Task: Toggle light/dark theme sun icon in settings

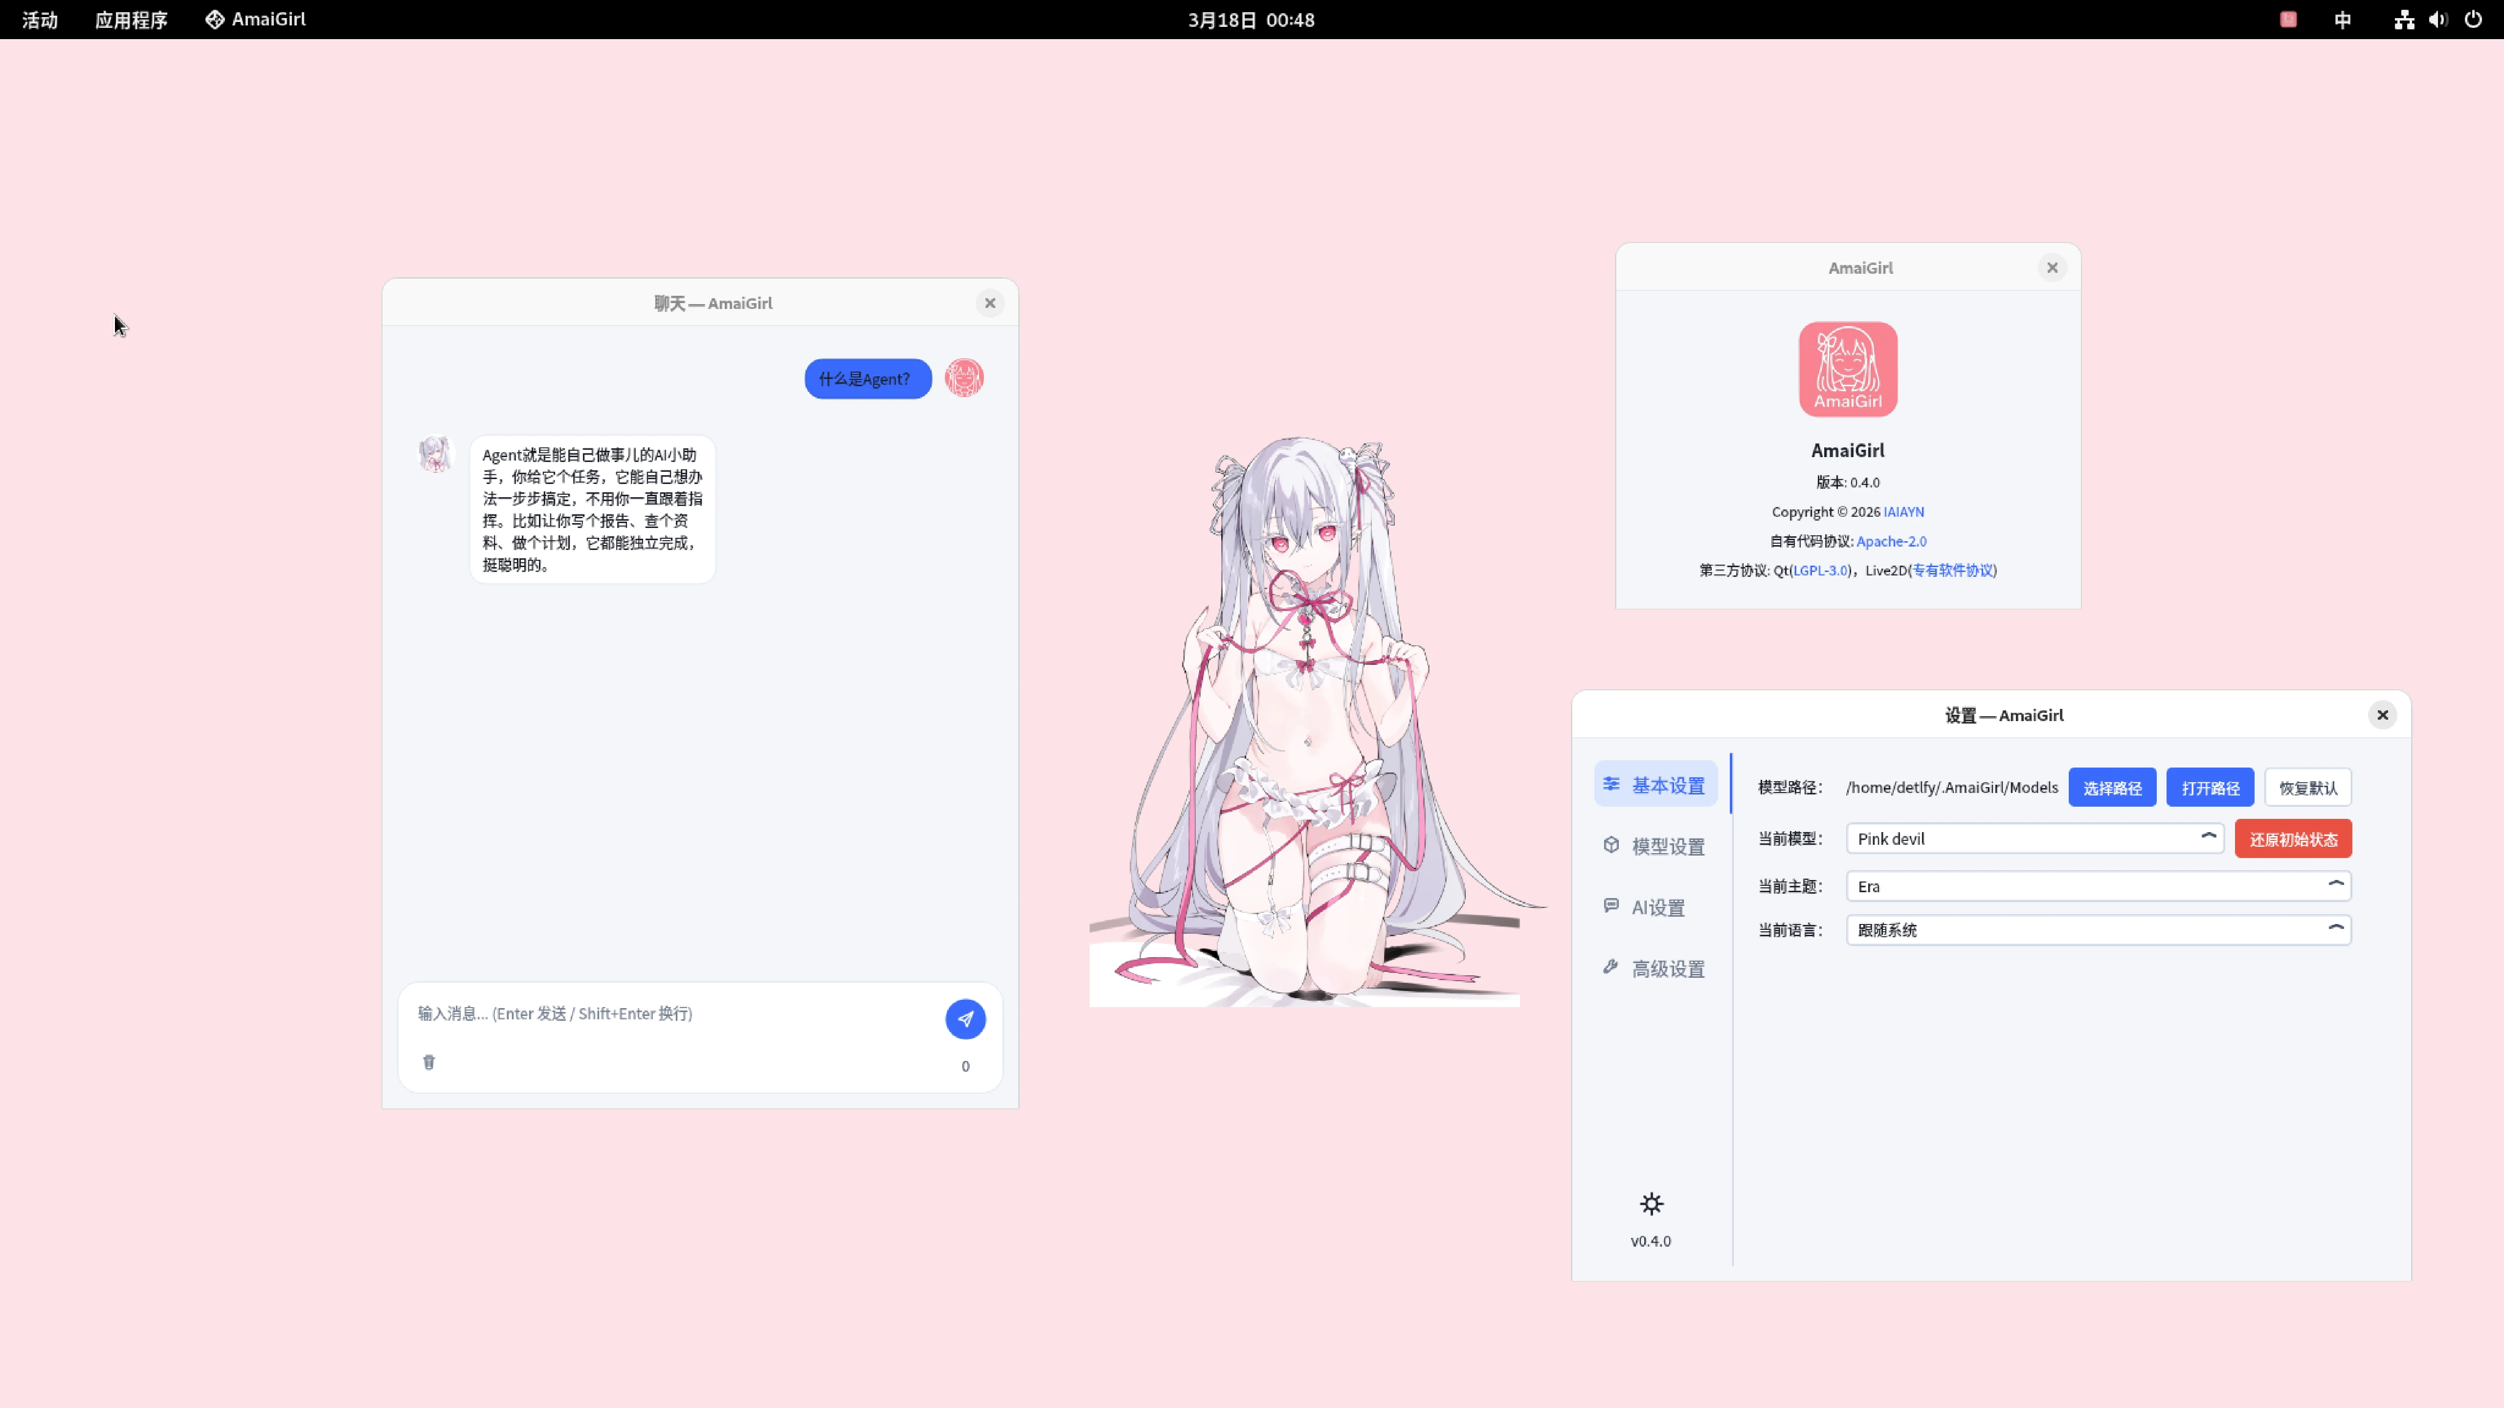Action: [1652, 1204]
